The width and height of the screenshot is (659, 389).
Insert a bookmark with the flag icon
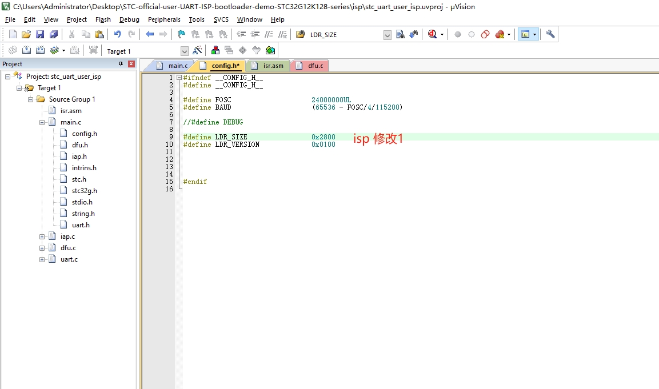pyautogui.click(x=182, y=34)
